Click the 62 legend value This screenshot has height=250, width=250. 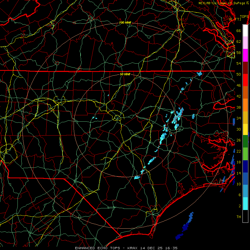tap(239, 42)
